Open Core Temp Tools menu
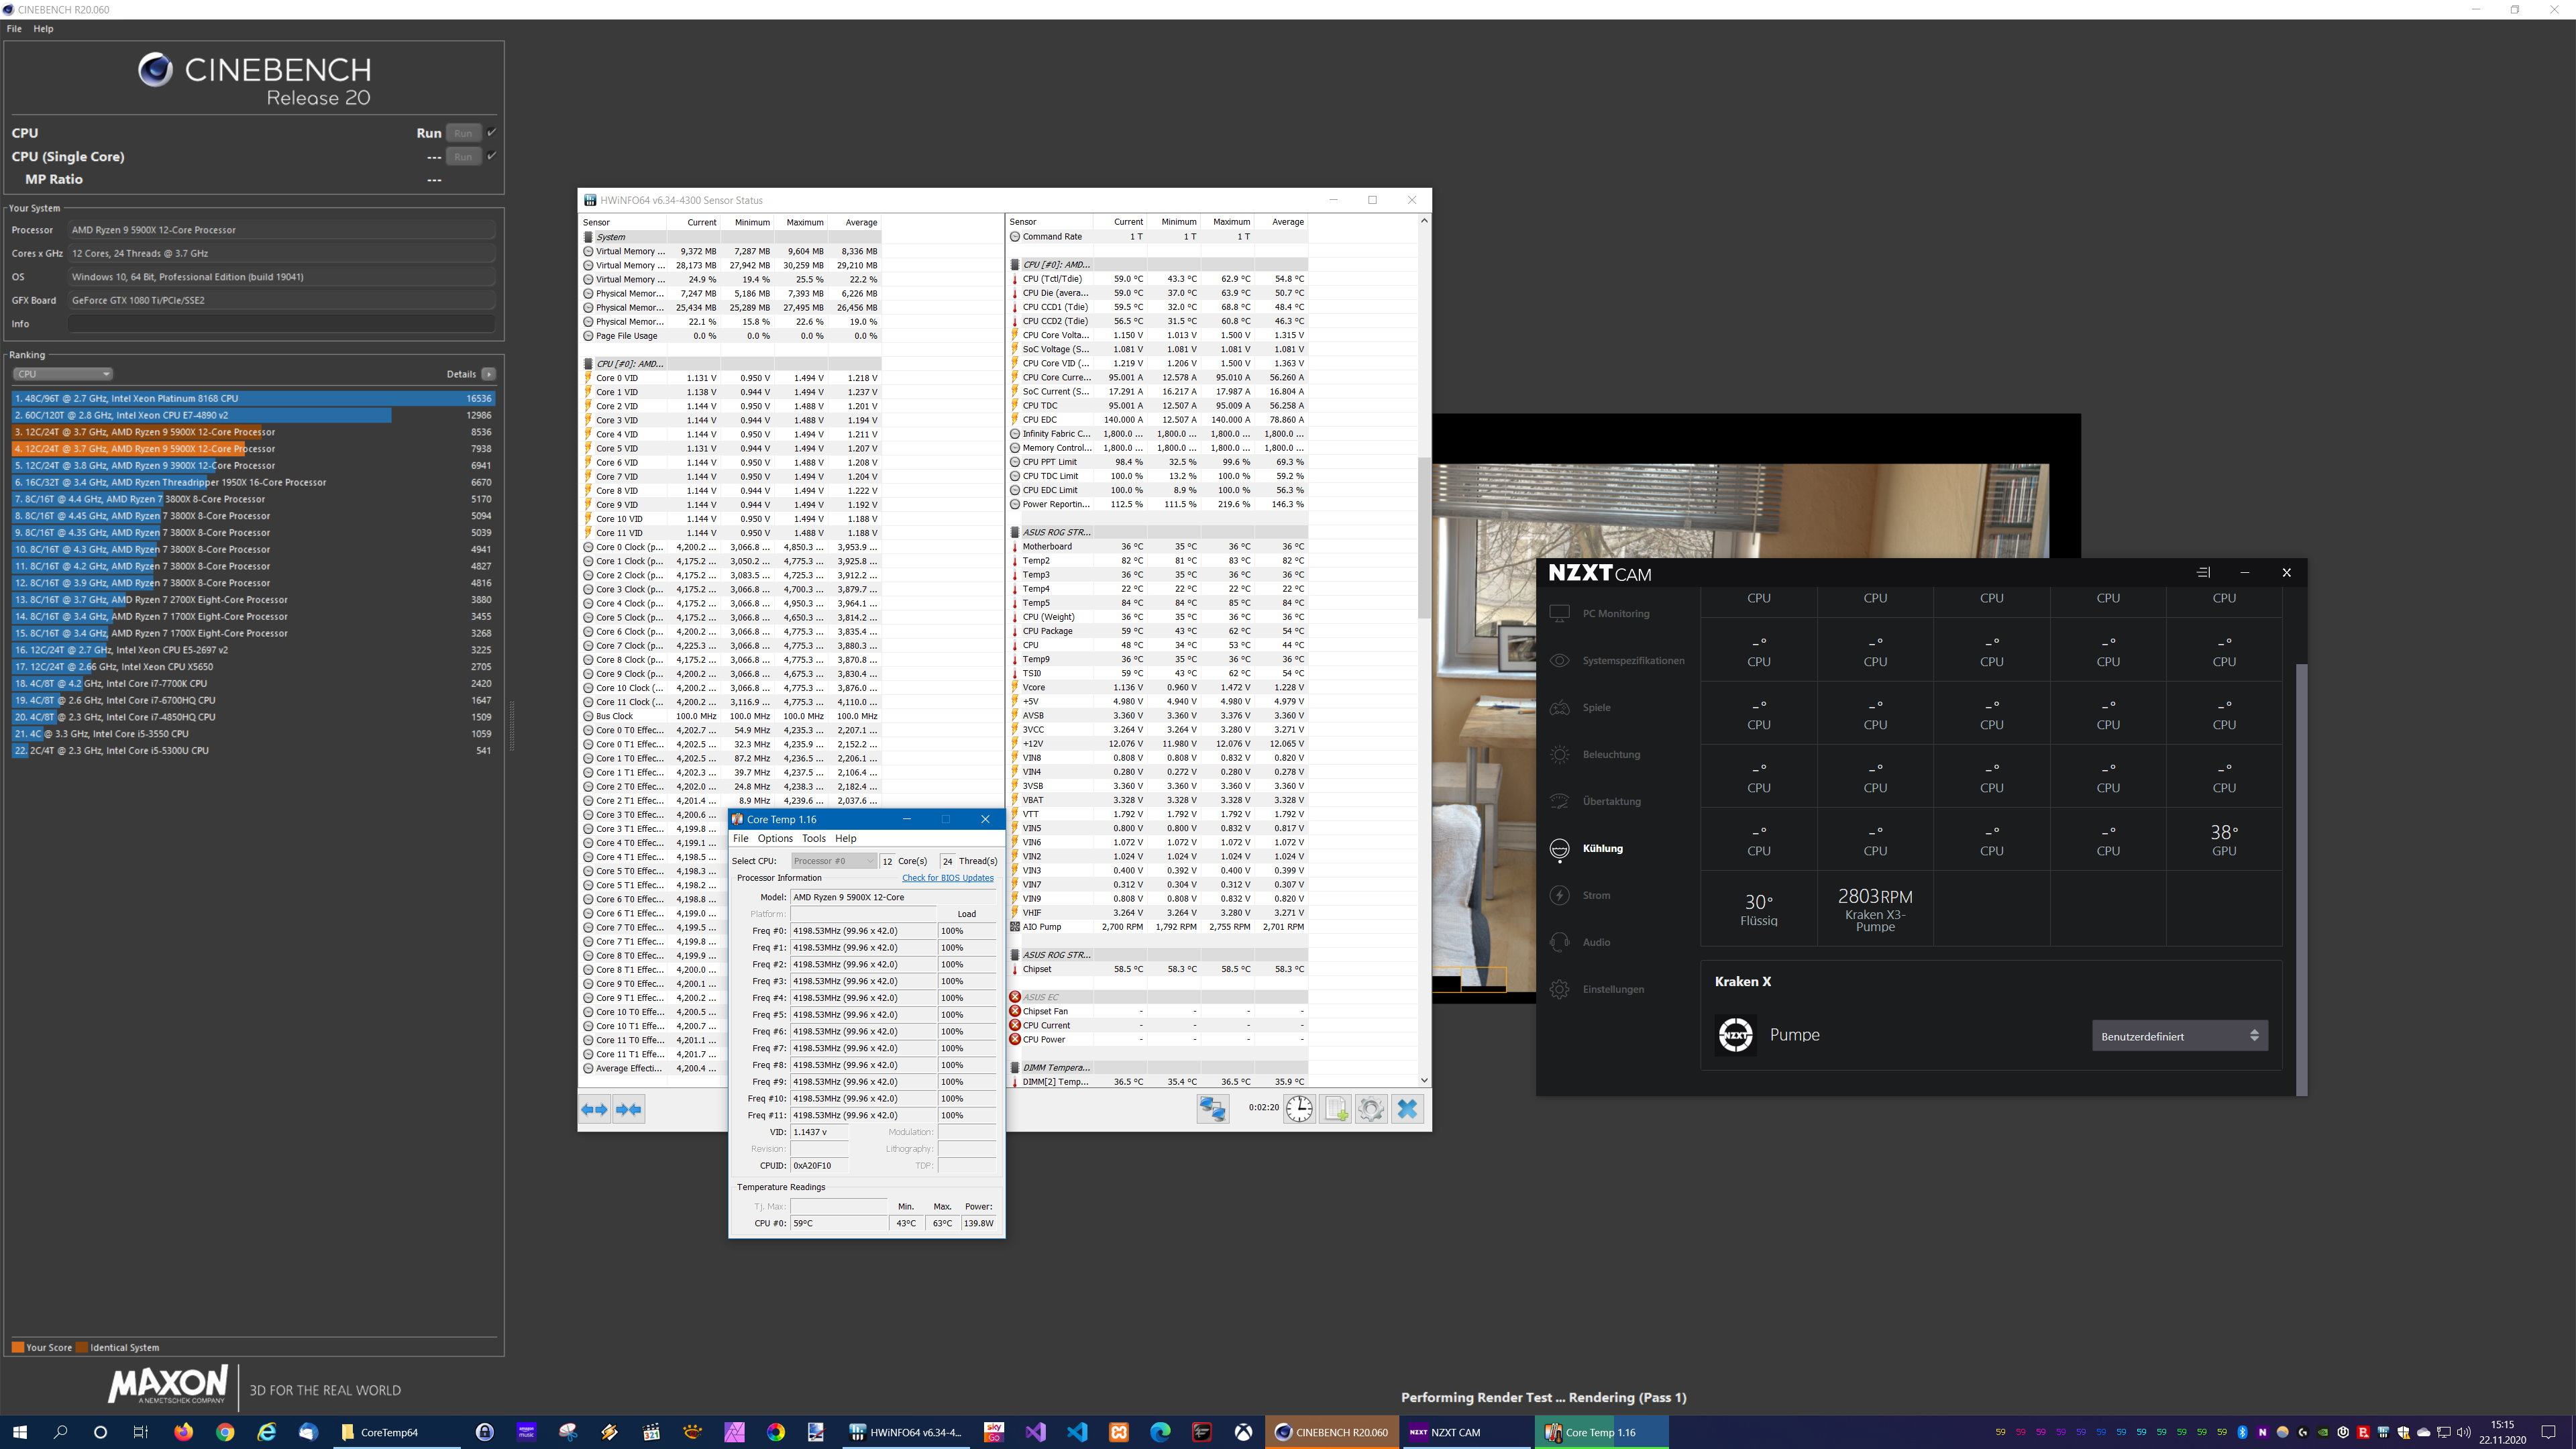The width and height of the screenshot is (2576, 1449). point(814,838)
